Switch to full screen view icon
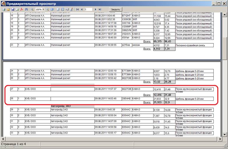228x149 pixels. pyautogui.click(x=52, y=9)
